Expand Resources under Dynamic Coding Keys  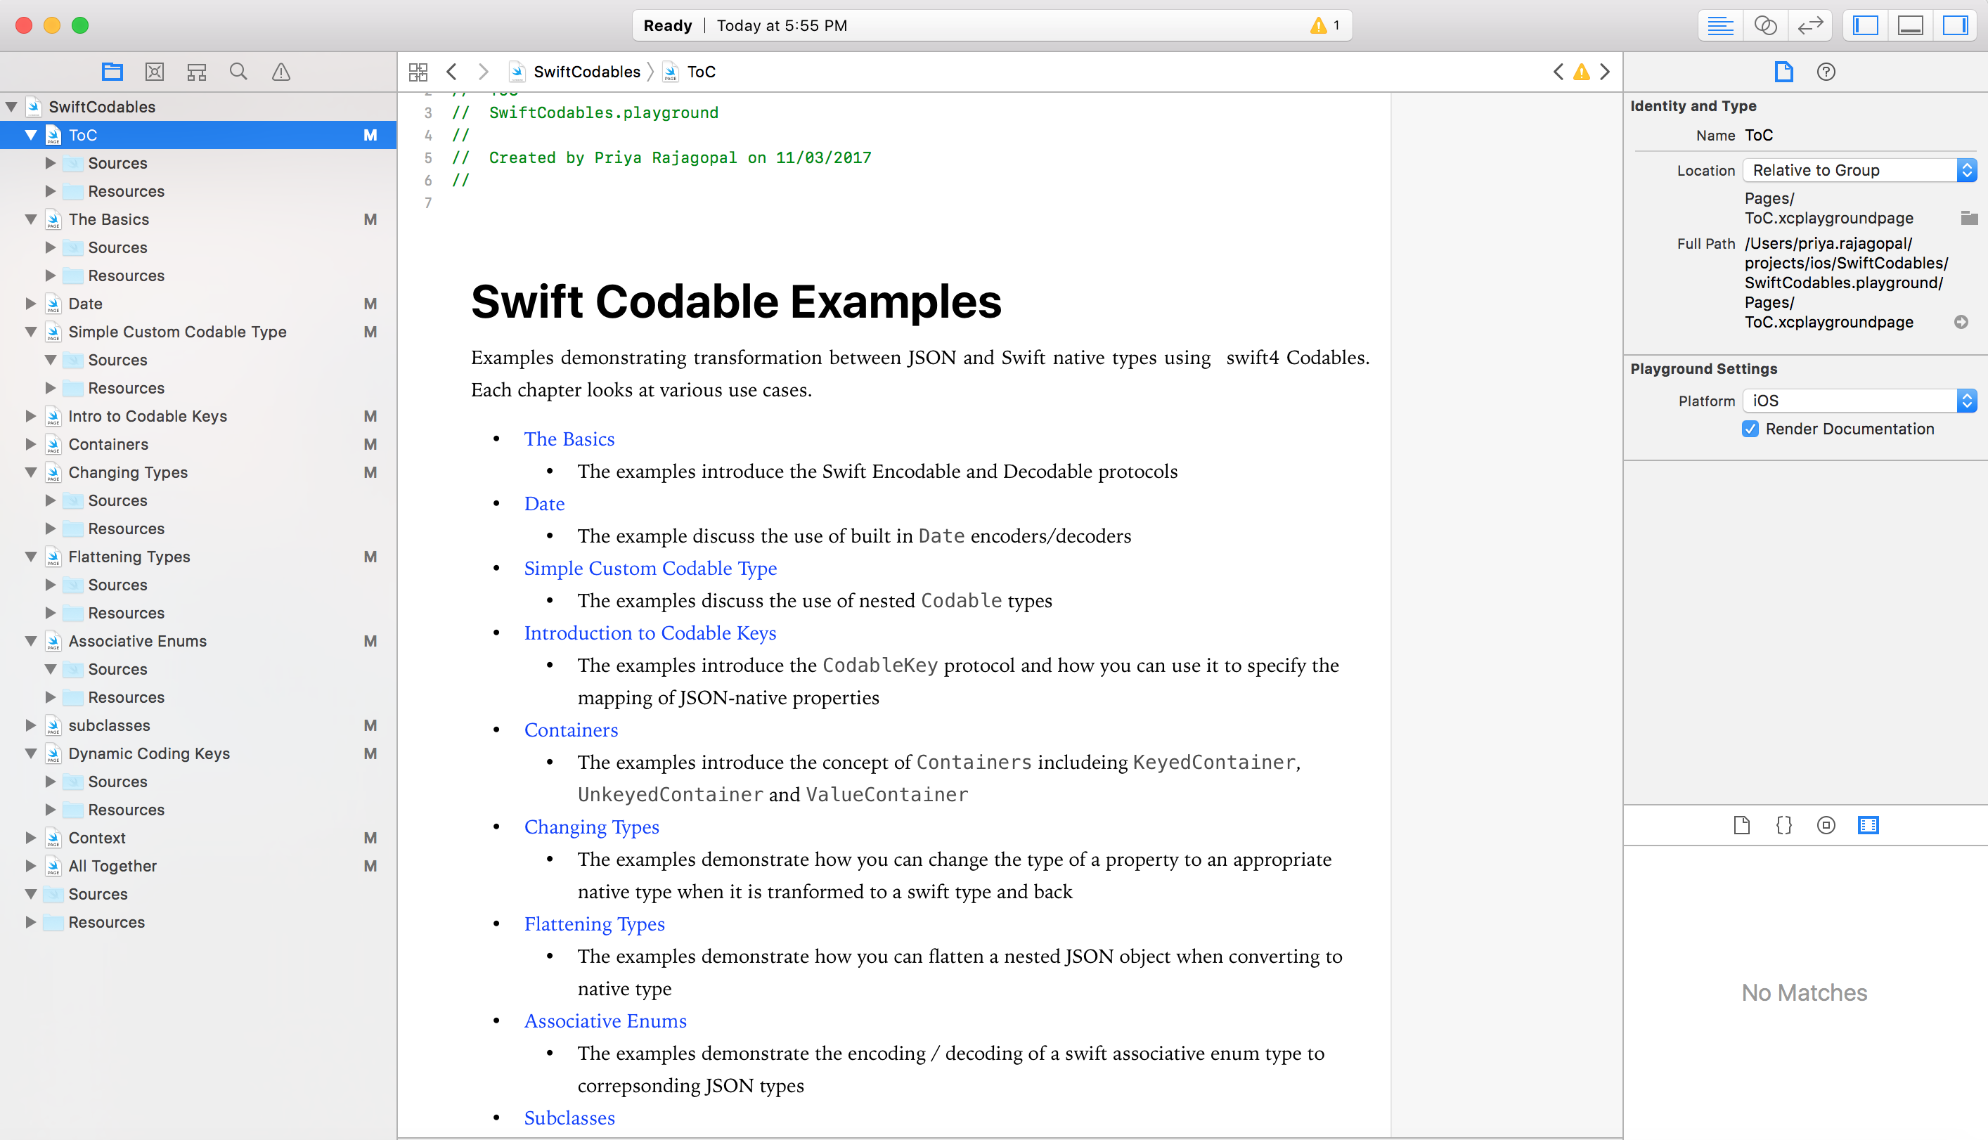pyautogui.click(x=50, y=810)
